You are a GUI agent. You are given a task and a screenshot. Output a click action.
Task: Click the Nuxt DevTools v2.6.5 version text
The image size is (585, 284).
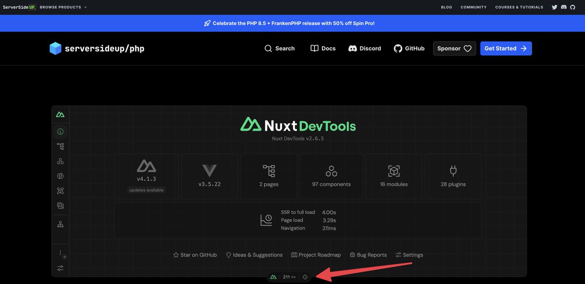pyautogui.click(x=298, y=138)
